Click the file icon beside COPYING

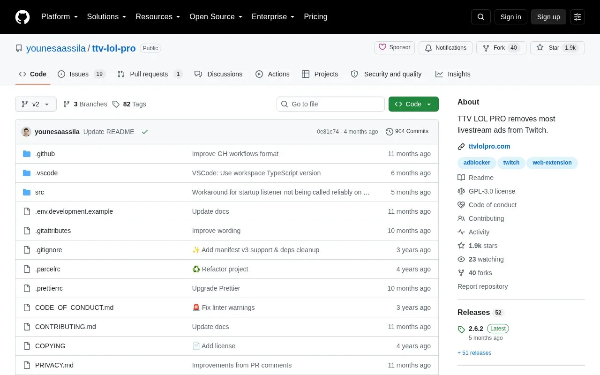pyautogui.click(x=27, y=346)
